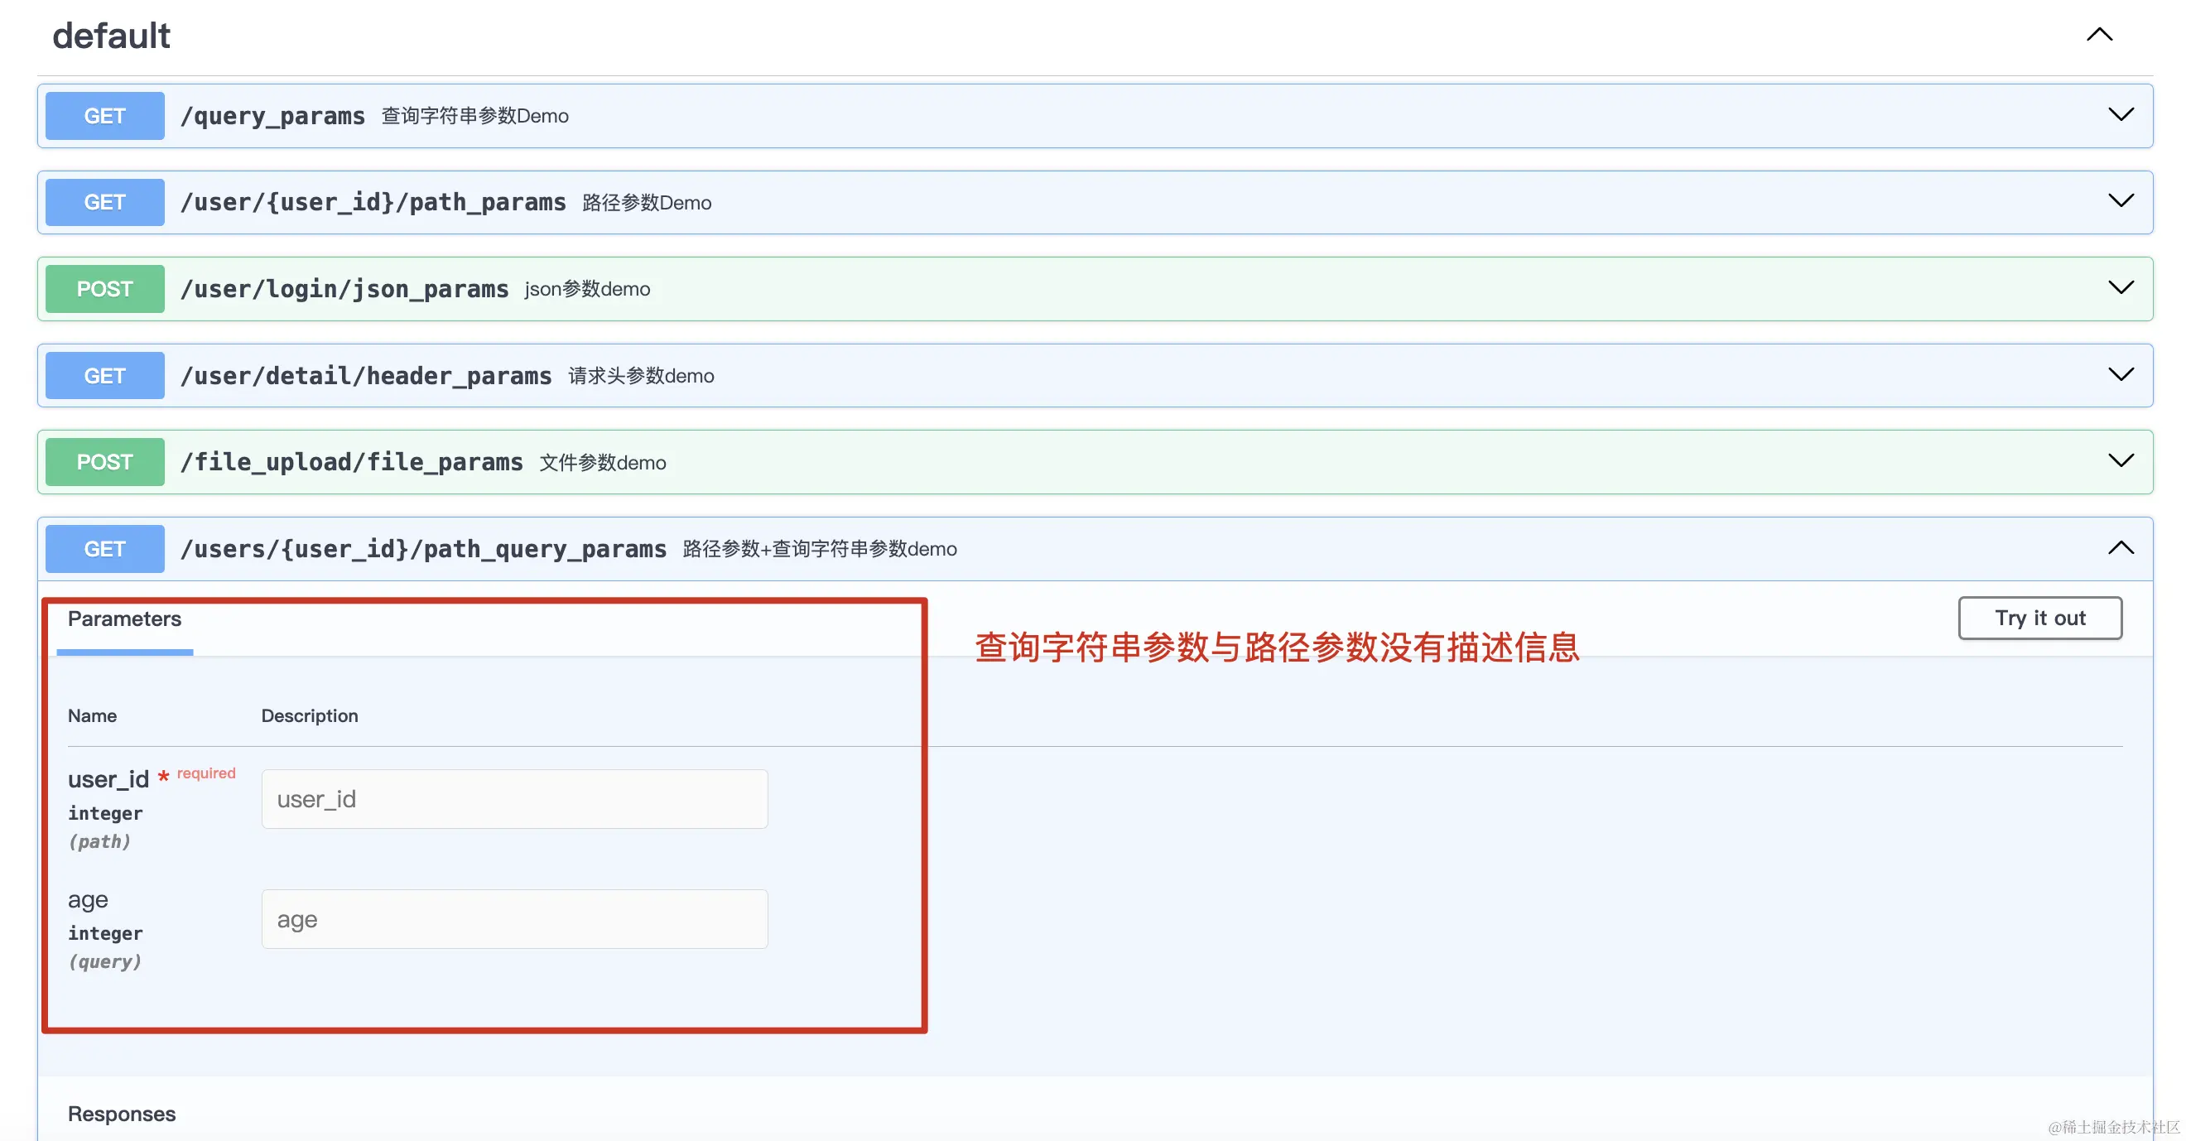The image size is (2186, 1141).
Task: Click GET badge of /users/{user_id}/path_query_params
Action: coord(104,549)
